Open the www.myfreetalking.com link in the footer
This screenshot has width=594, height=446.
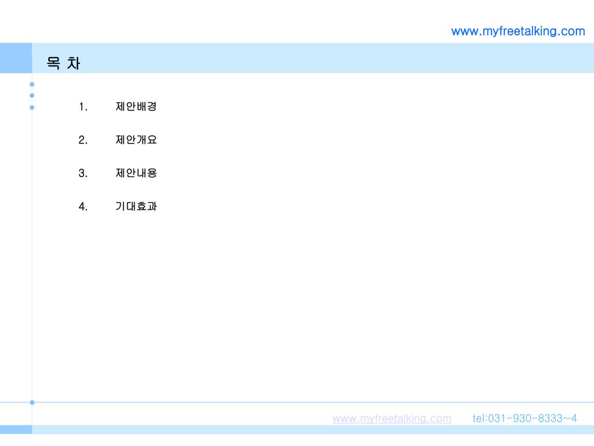pyautogui.click(x=392, y=418)
